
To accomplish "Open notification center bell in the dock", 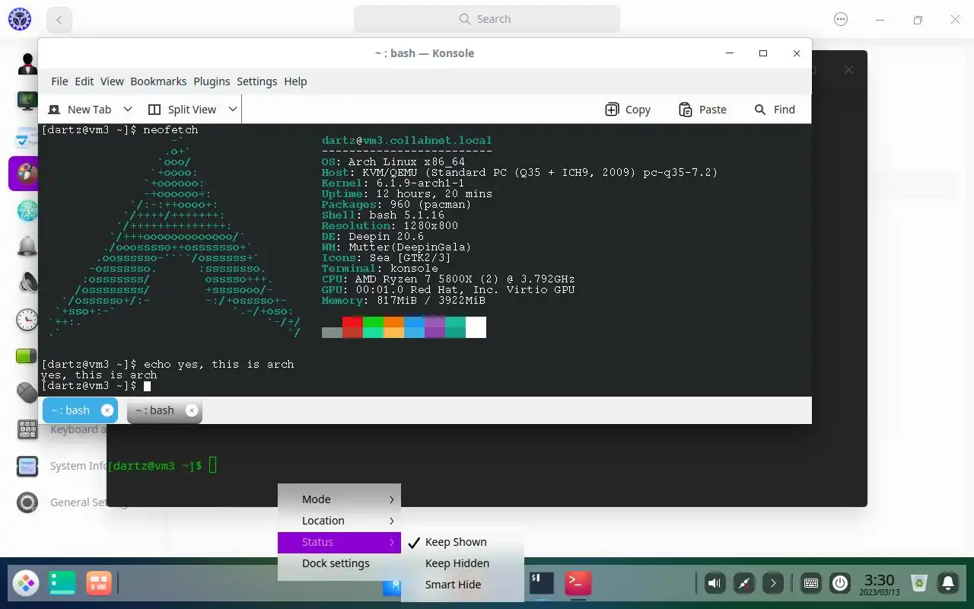I will tap(948, 583).
